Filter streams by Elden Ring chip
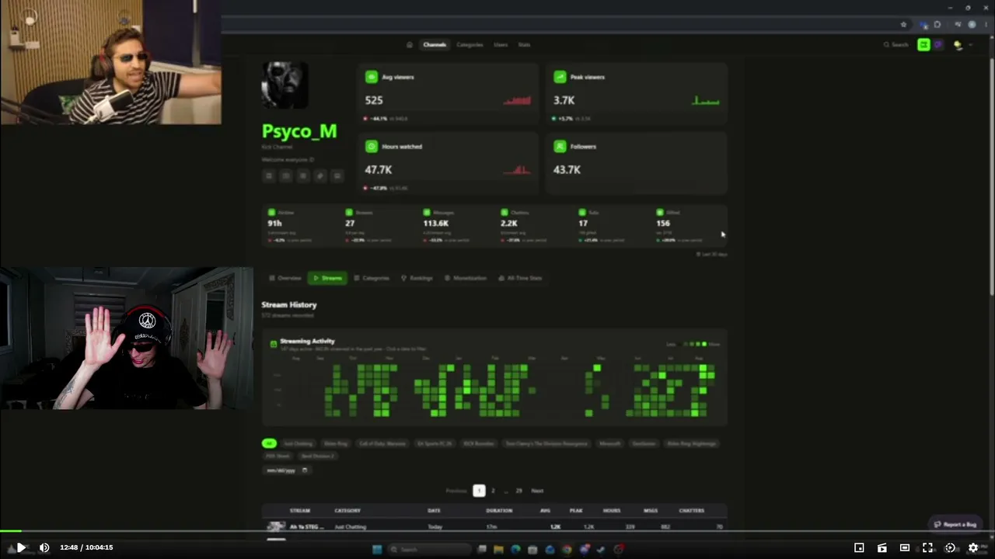Image resolution: width=995 pixels, height=559 pixels. pyautogui.click(x=336, y=443)
